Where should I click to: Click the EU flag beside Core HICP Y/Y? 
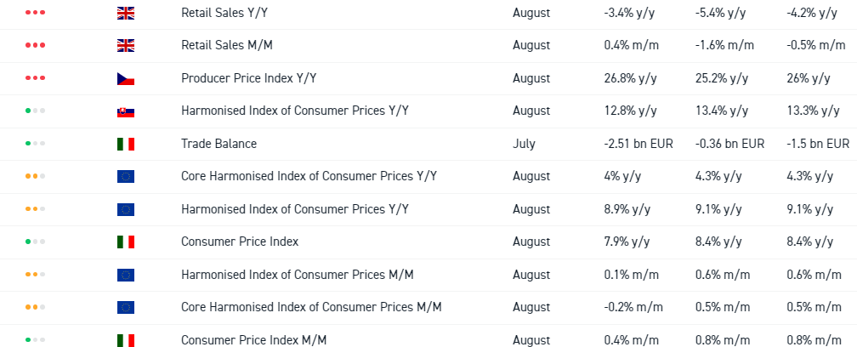[125, 177]
